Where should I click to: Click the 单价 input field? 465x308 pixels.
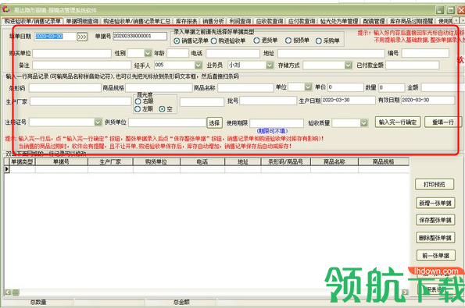345,87
